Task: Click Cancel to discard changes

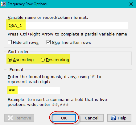Action: (x=92, y=118)
